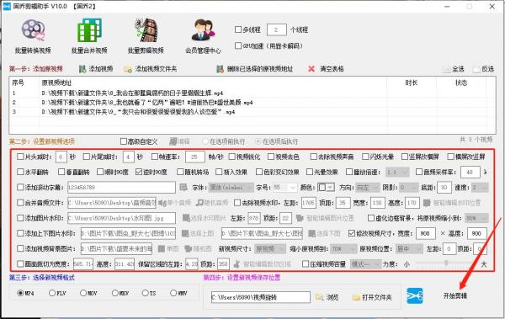505x319 pixels.
Task: Open the 模式一 compression mode dropdown
Action: click(x=365, y=264)
